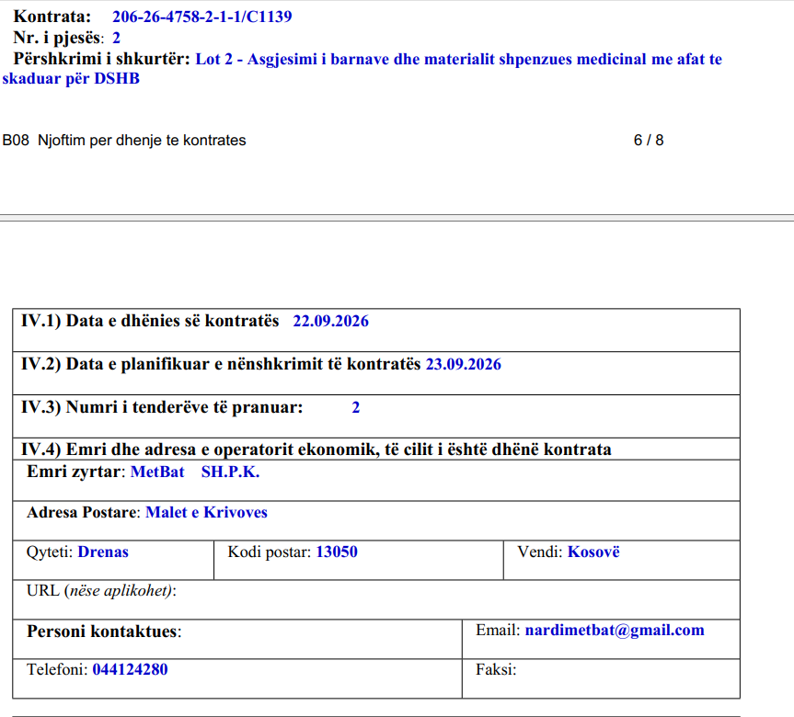
Task: Click the page indicator 6 / 8
Action: (x=649, y=140)
